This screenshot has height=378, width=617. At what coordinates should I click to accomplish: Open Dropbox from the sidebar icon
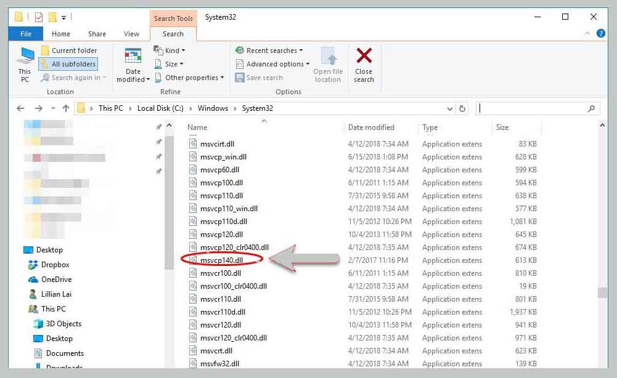tap(33, 265)
